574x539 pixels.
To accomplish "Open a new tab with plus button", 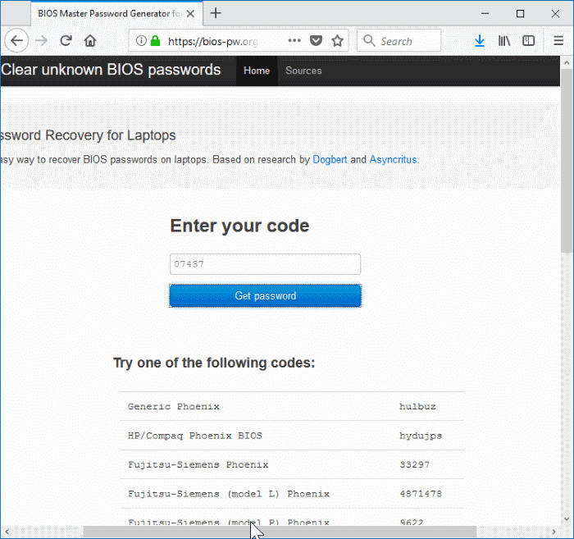I will coord(216,13).
